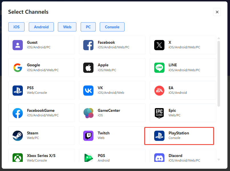Click "iOS/Android/PC" text under Guest
The height and width of the screenshot is (171, 230).
pyautogui.click(x=39, y=47)
